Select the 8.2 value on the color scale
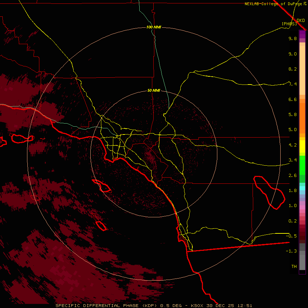Image resolution: width=308 pixels, height=308 pixels. [x=293, y=69]
